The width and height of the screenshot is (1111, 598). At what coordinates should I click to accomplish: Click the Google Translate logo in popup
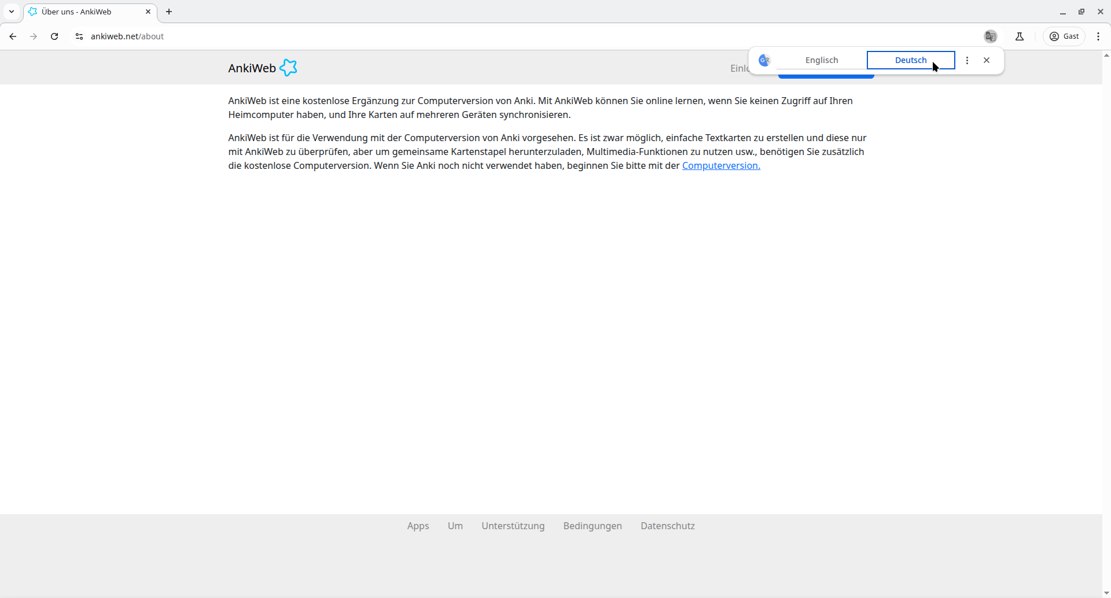point(764,60)
